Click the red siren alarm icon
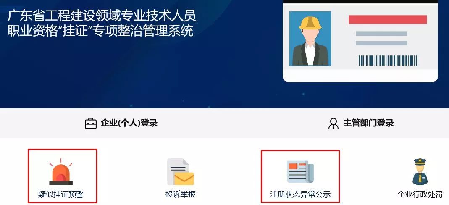 click(61, 172)
